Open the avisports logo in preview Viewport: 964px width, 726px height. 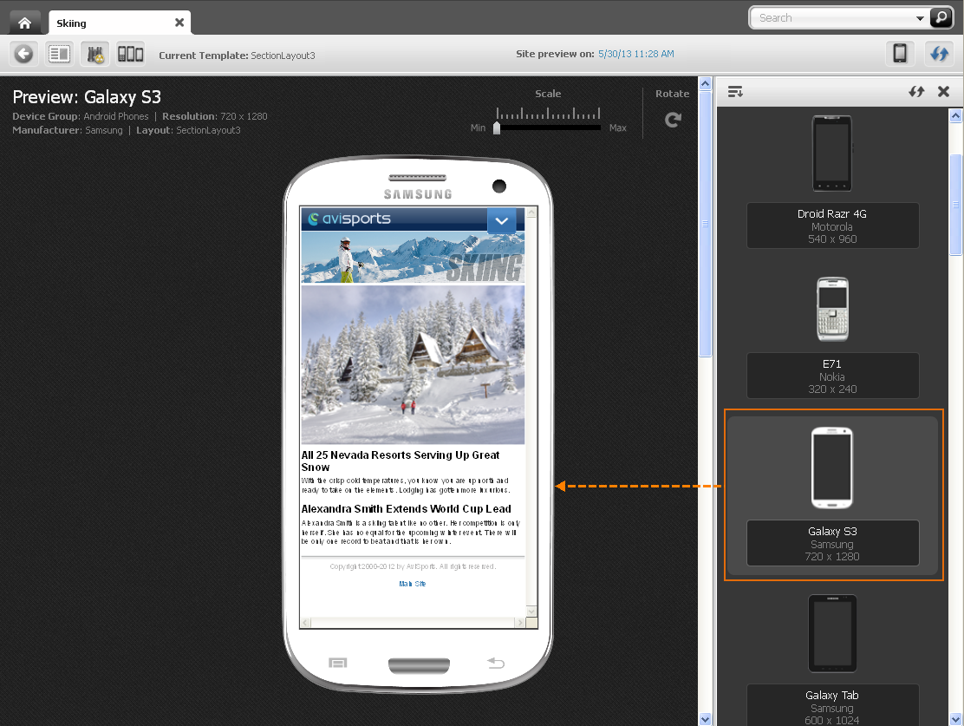[x=349, y=219]
